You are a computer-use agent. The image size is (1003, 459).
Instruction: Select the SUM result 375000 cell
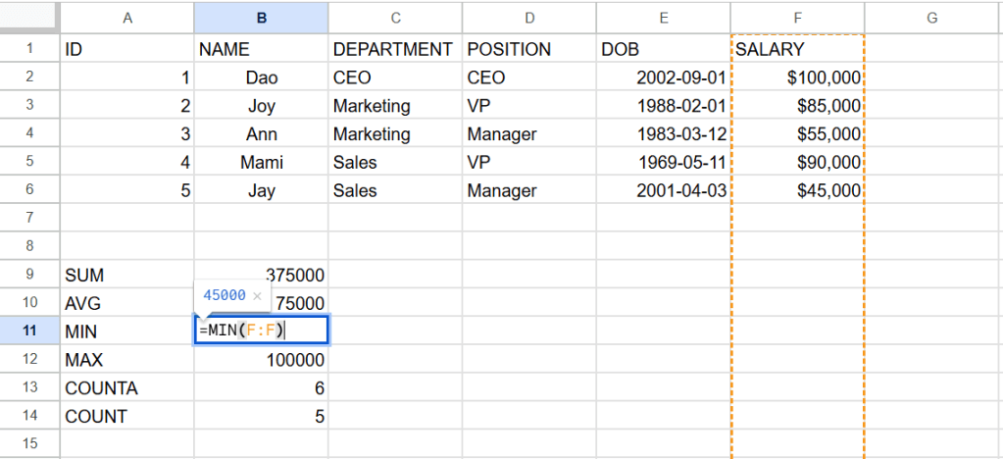coord(261,276)
